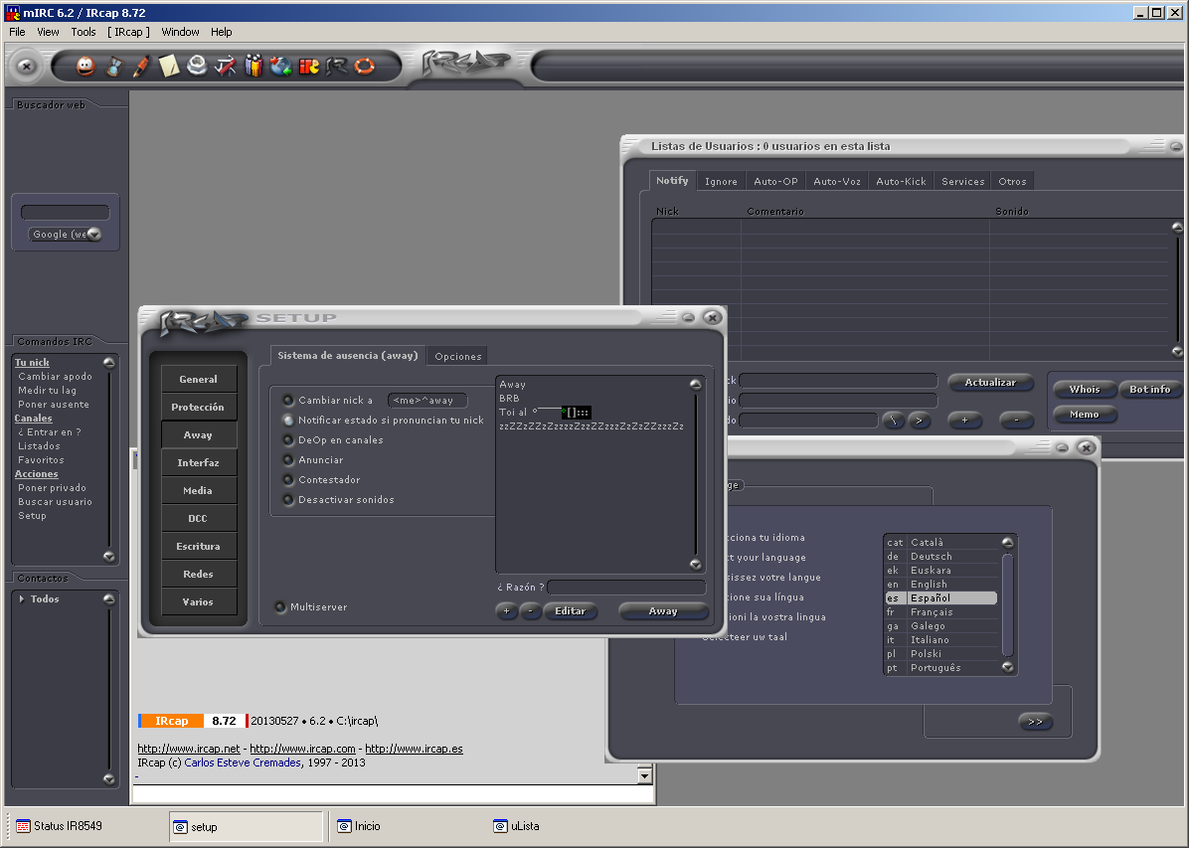Image resolution: width=1189 pixels, height=848 pixels.
Task: Click up arrow of away messages list
Action: coord(695,385)
